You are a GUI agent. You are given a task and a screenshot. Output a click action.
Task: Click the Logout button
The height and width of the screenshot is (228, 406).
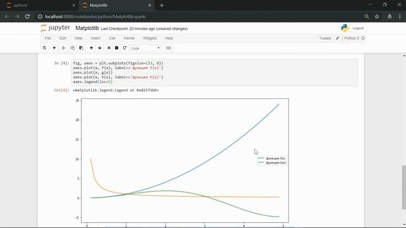click(x=358, y=28)
